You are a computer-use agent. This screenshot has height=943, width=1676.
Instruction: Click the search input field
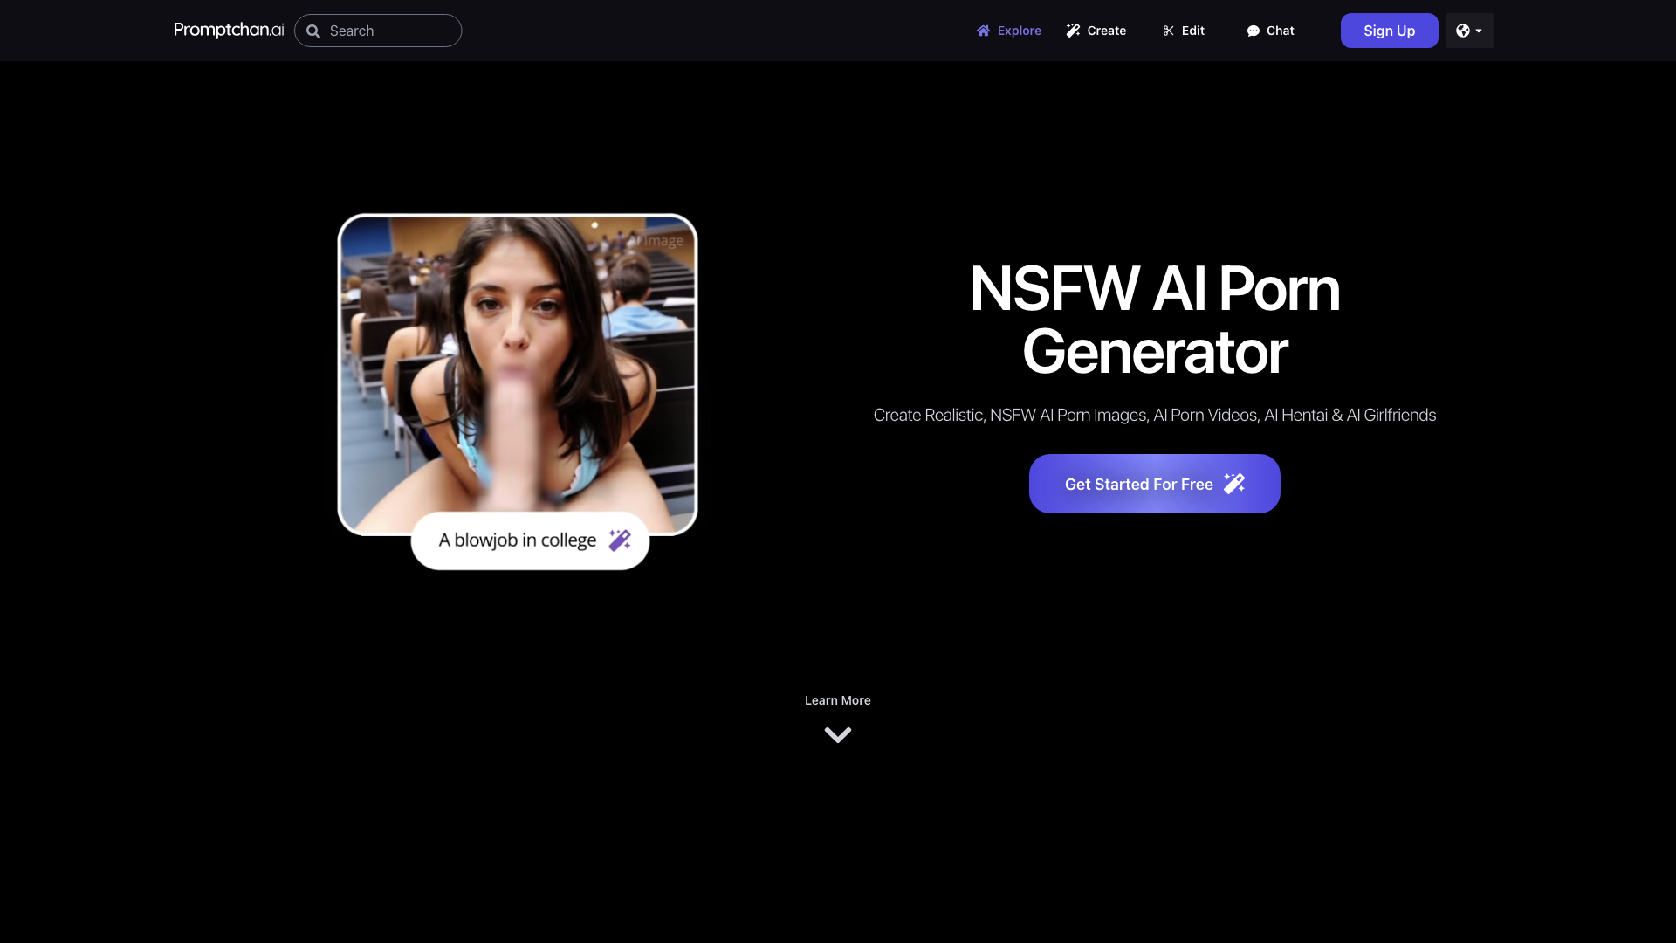click(x=378, y=30)
